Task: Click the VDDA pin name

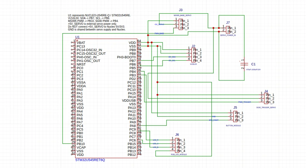Action: click(81, 86)
